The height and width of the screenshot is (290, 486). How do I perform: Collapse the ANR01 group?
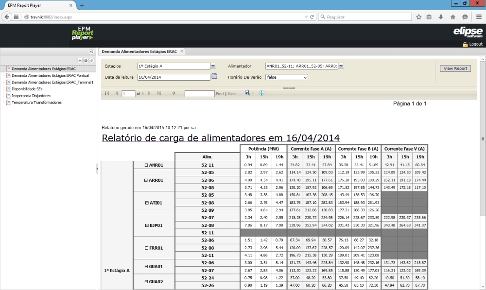coord(146,165)
